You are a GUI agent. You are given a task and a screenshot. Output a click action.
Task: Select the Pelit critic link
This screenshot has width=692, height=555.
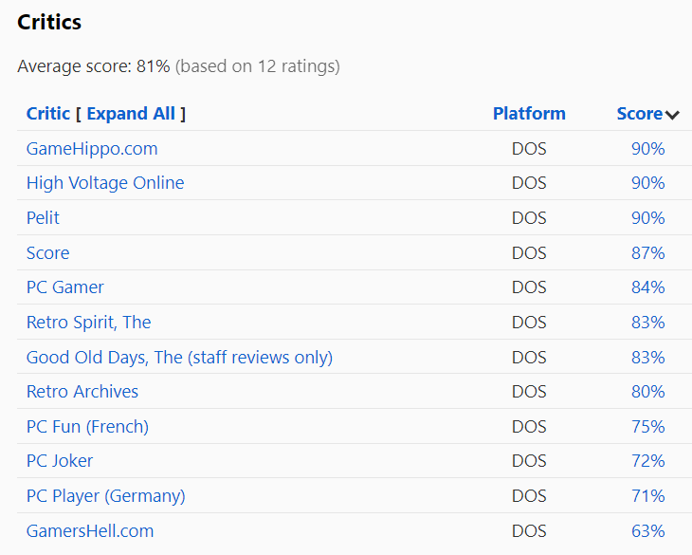coord(43,218)
